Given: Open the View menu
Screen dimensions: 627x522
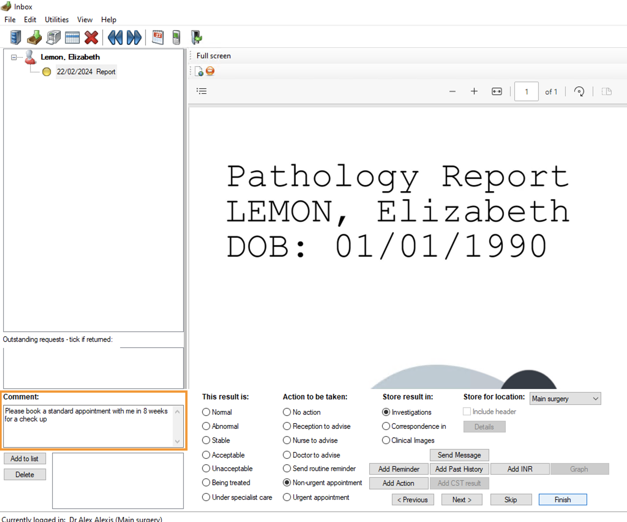Looking at the screenshot, I should [85, 20].
